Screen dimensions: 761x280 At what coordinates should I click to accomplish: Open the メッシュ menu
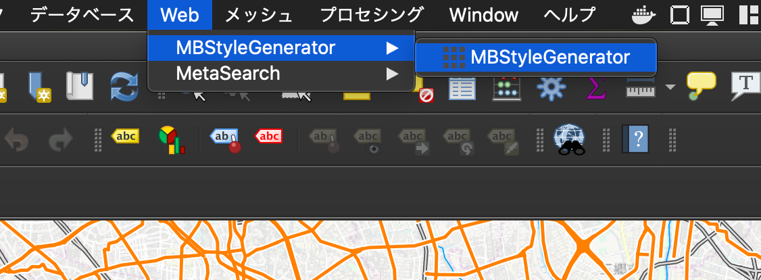[259, 15]
